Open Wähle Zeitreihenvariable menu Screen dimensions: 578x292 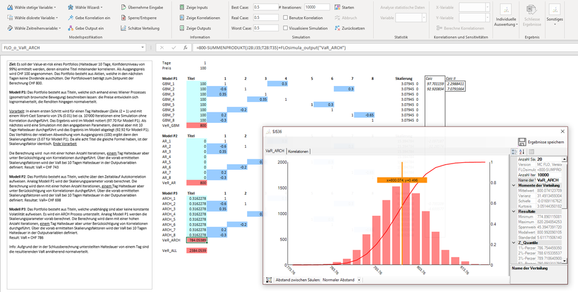[x=34, y=28]
